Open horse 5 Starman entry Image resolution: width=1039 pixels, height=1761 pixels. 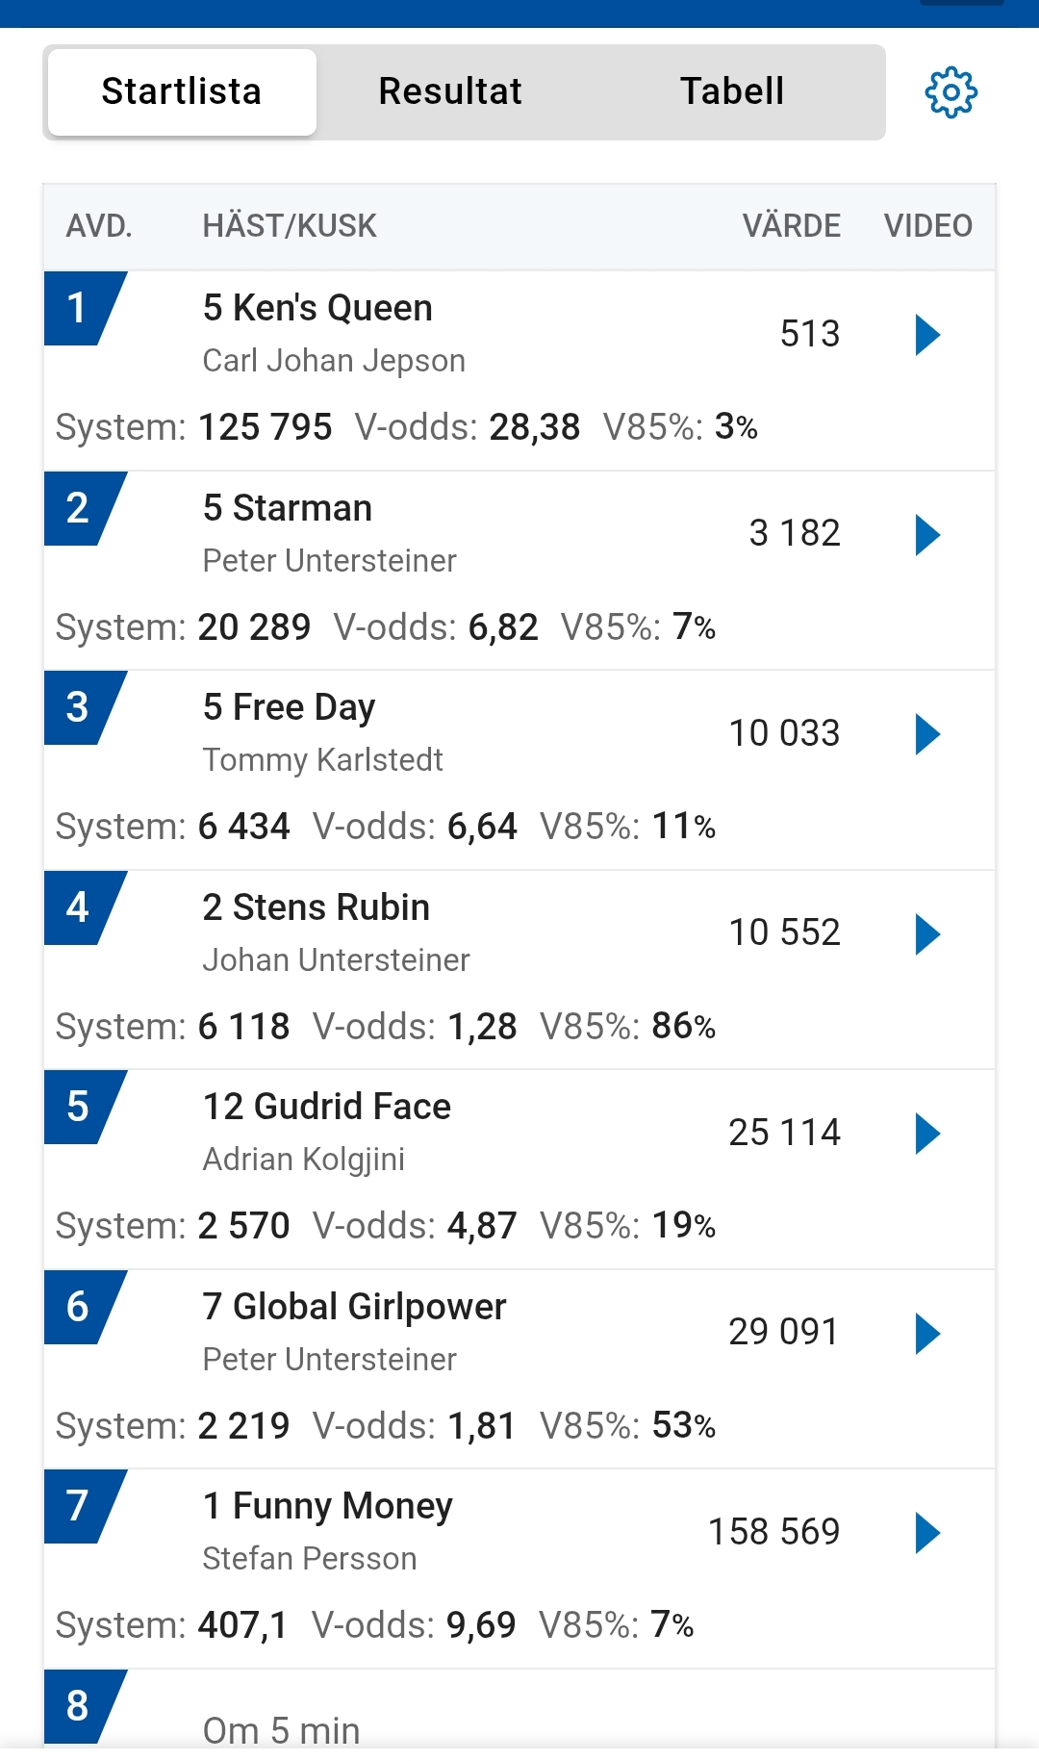pyautogui.click(x=288, y=509)
